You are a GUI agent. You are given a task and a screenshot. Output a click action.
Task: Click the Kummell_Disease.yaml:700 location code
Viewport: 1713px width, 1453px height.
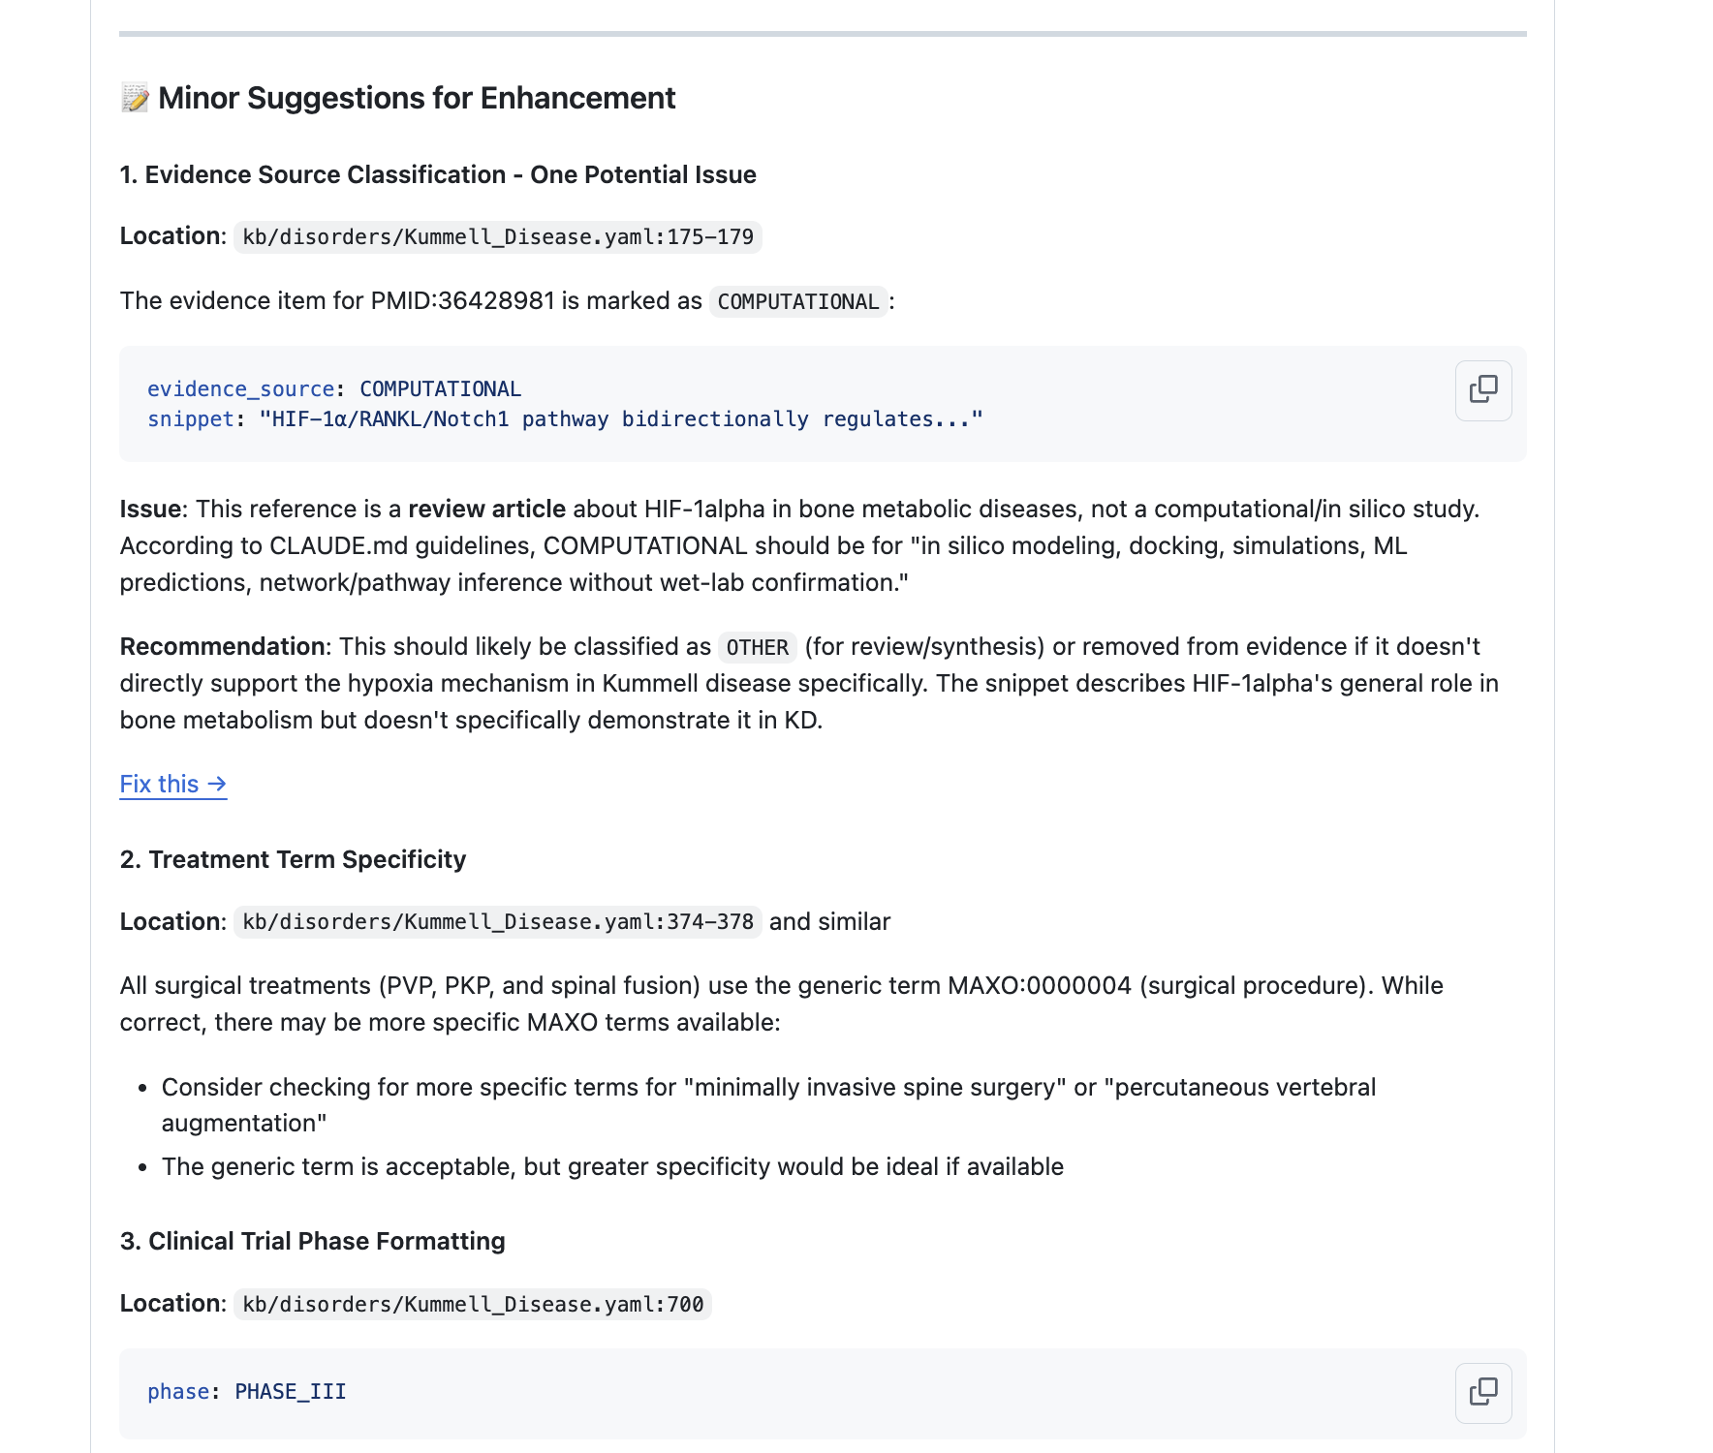coord(473,1304)
